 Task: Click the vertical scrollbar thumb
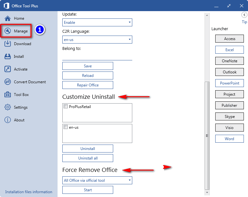[x=207, y=135]
